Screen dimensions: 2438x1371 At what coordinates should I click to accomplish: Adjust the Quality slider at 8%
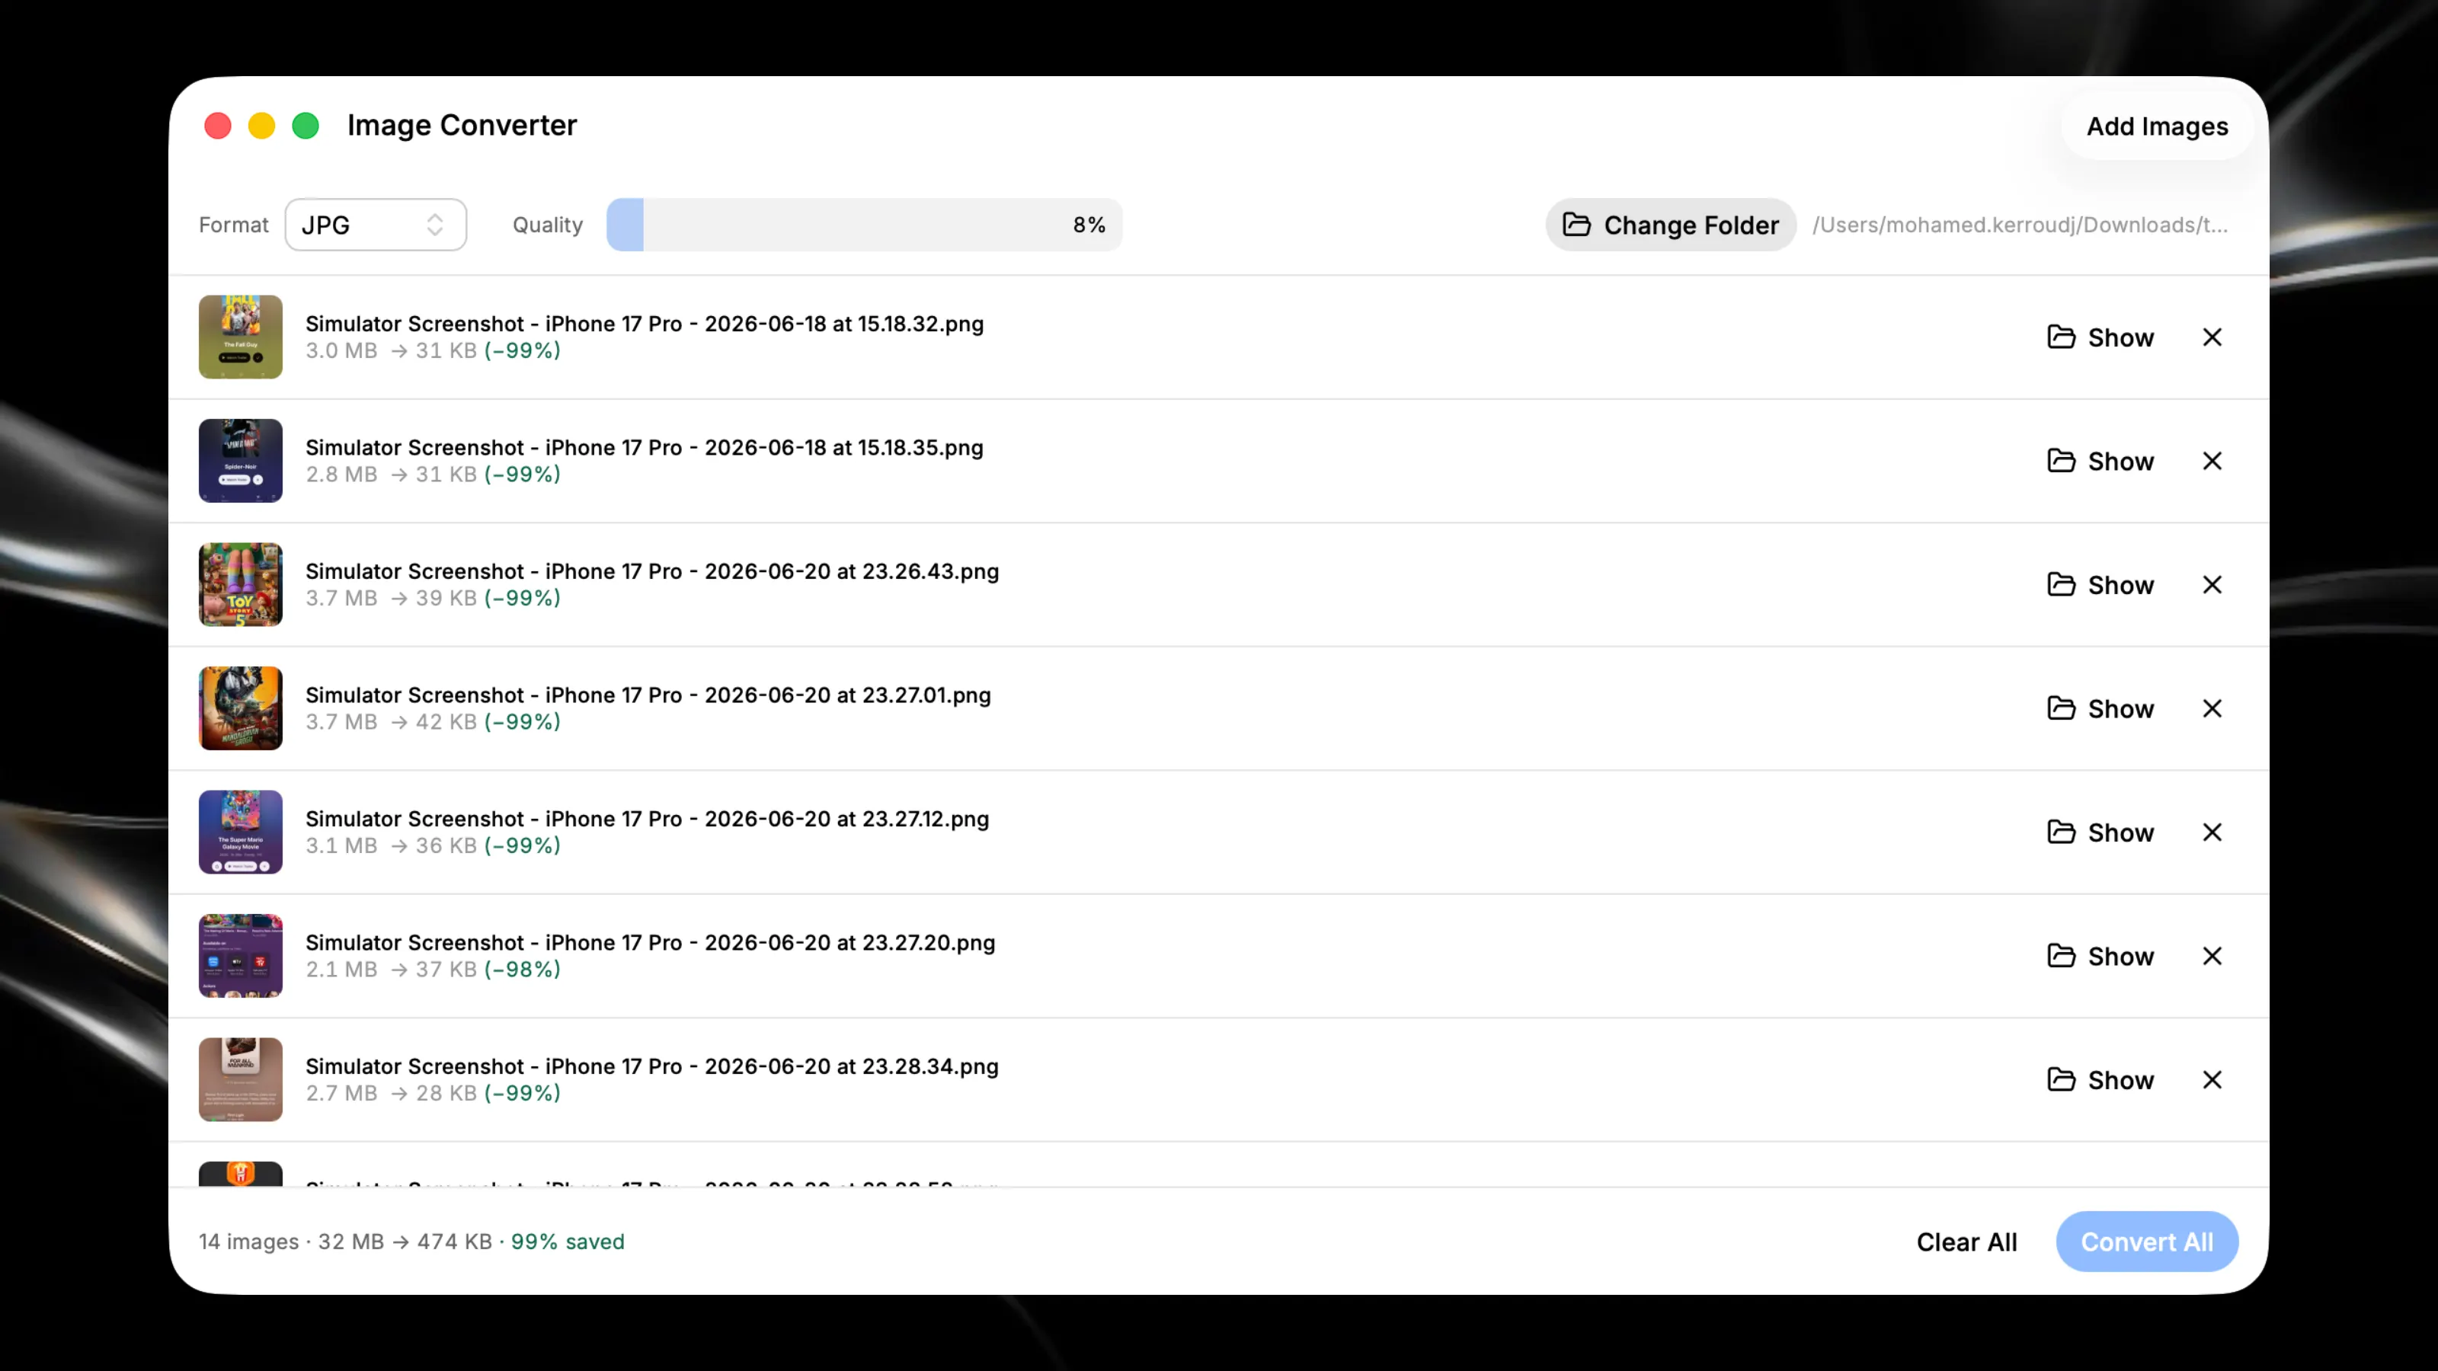coord(864,224)
